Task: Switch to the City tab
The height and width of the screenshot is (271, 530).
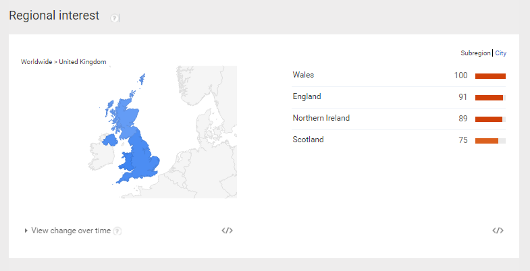Action: point(500,53)
